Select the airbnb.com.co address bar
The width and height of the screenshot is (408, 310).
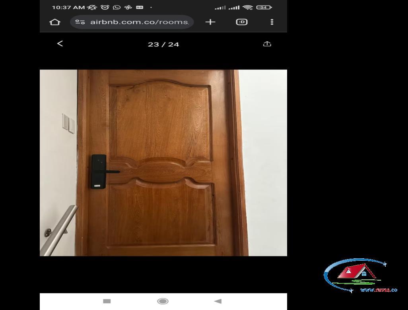pos(132,22)
